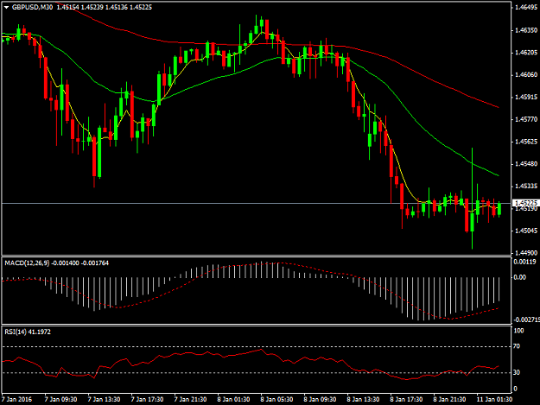Click price scale value 1.46205
This screenshot has width=540, height=405.
coord(525,53)
